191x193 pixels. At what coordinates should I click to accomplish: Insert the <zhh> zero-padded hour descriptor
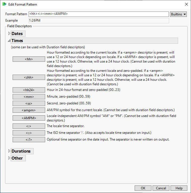click(29, 77)
